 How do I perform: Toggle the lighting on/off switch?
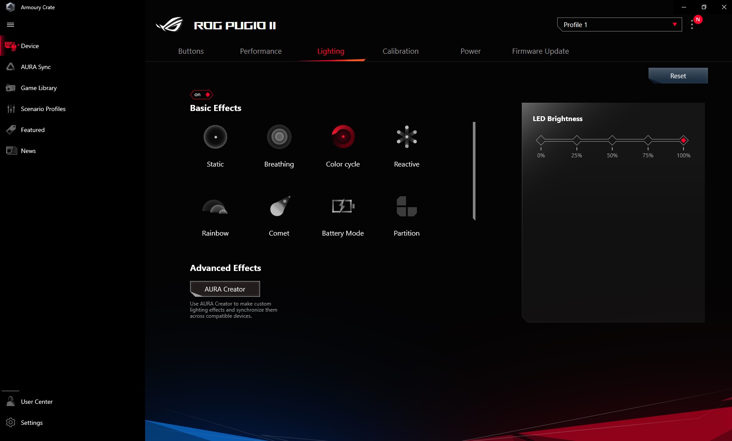click(x=201, y=94)
